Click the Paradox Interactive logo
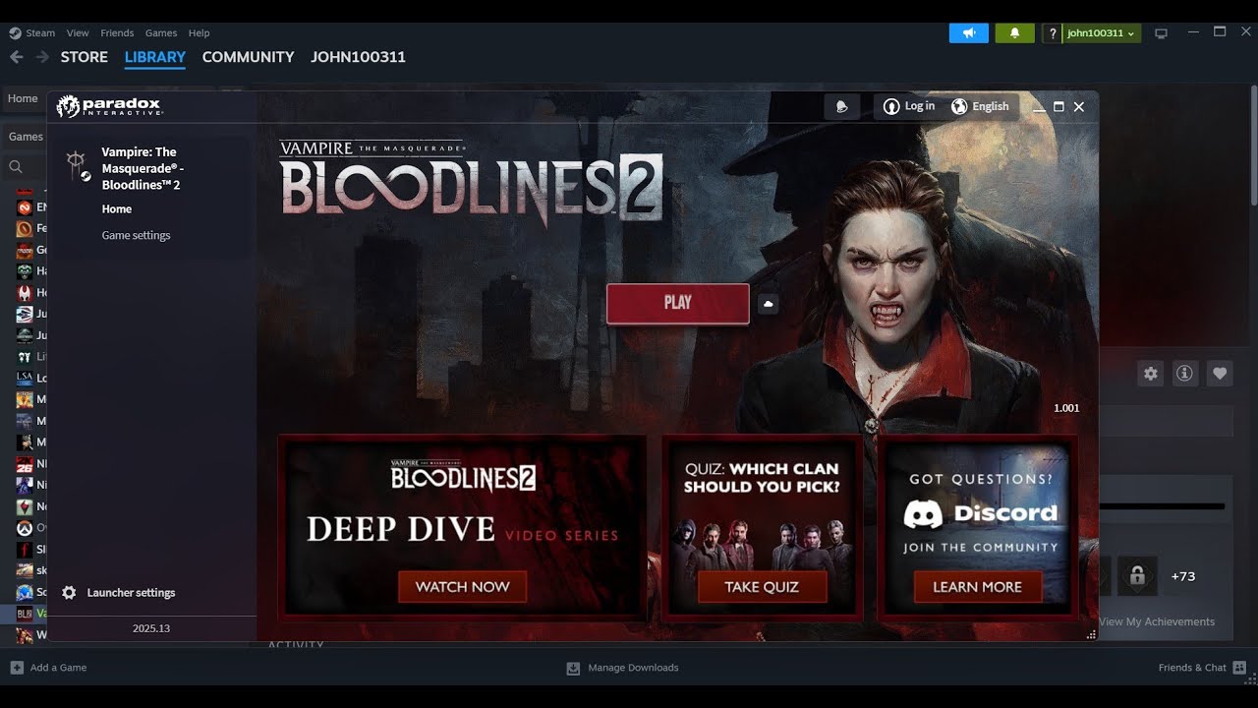This screenshot has width=1258, height=708. (109, 106)
